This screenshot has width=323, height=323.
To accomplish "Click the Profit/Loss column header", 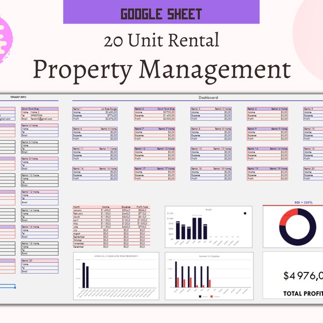I will 142,207.
